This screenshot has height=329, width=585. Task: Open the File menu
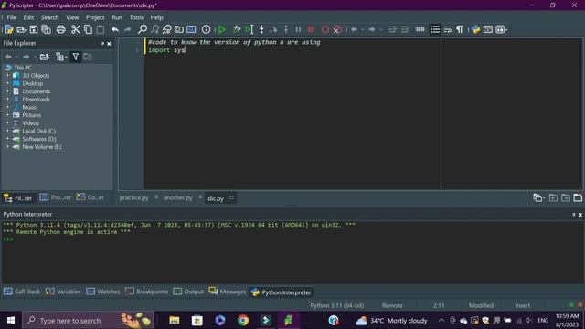(12, 17)
